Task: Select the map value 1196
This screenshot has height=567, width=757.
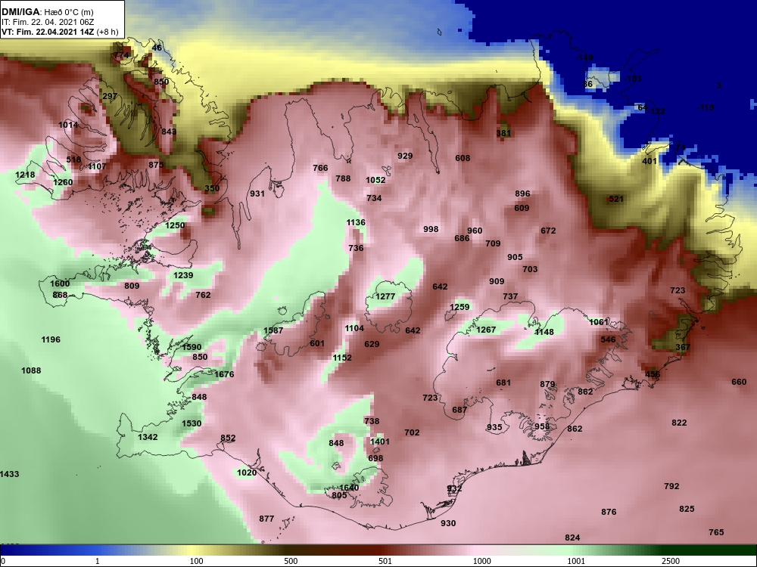Action: pyautogui.click(x=51, y=339)
